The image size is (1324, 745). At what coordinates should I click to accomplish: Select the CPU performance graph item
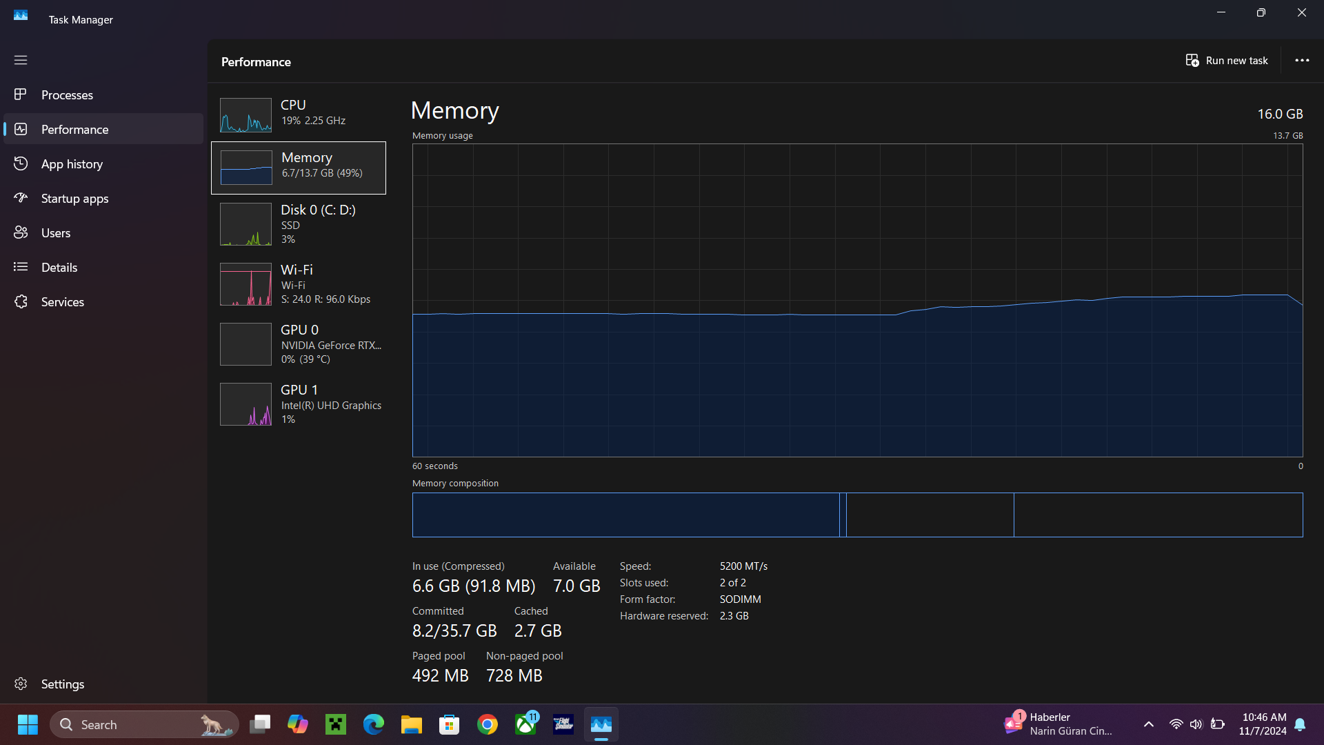coord(299,115)
